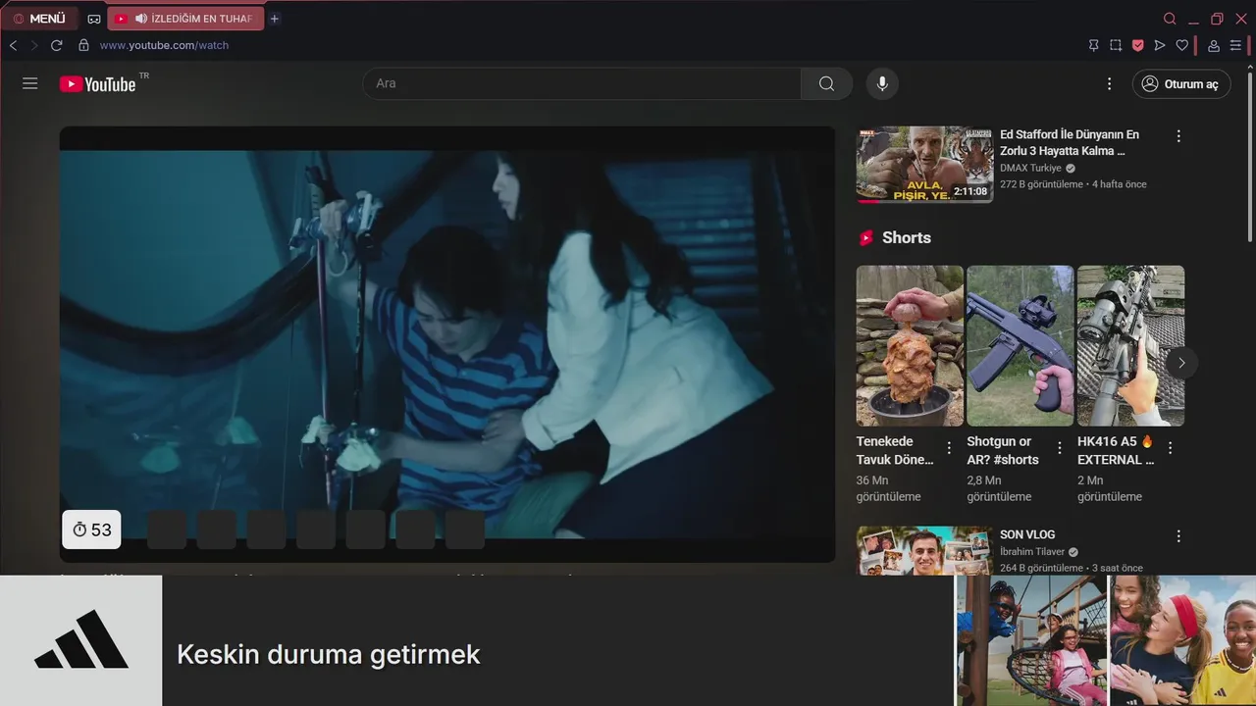
Task: Click the Shorts section icon
Action: [x=865, y=237]
